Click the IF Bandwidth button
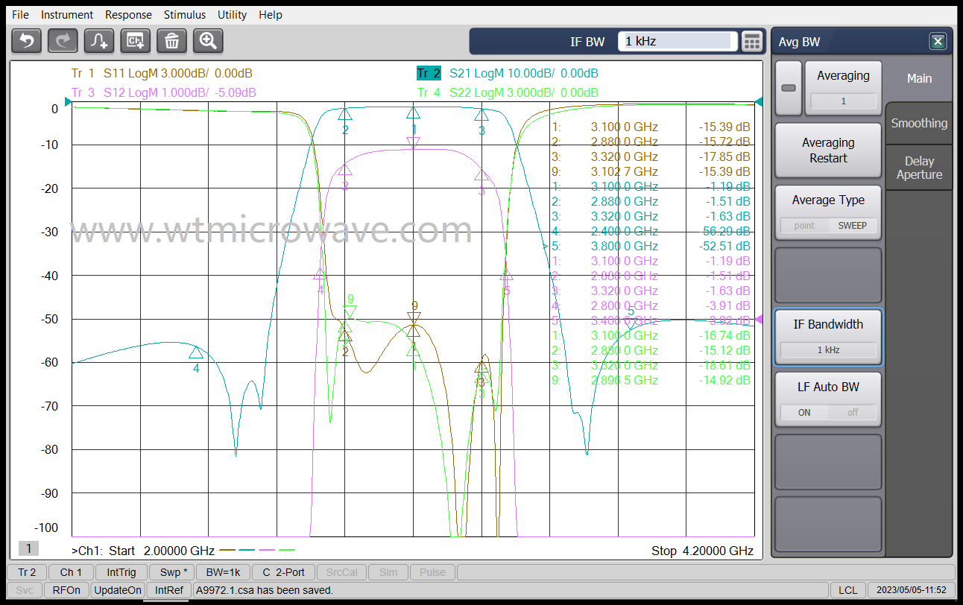Viewport: 963px width, 605px height. (x=827, y=324)
